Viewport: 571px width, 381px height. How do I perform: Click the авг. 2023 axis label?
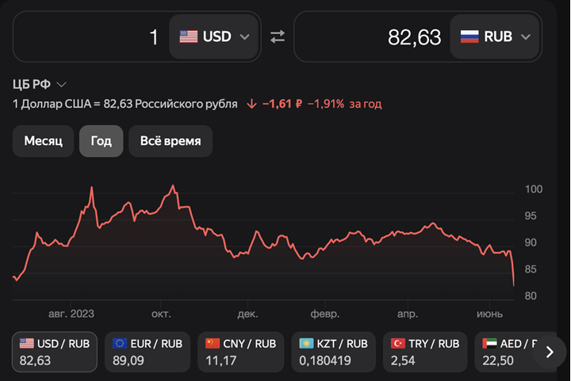[x=71, y=314]
